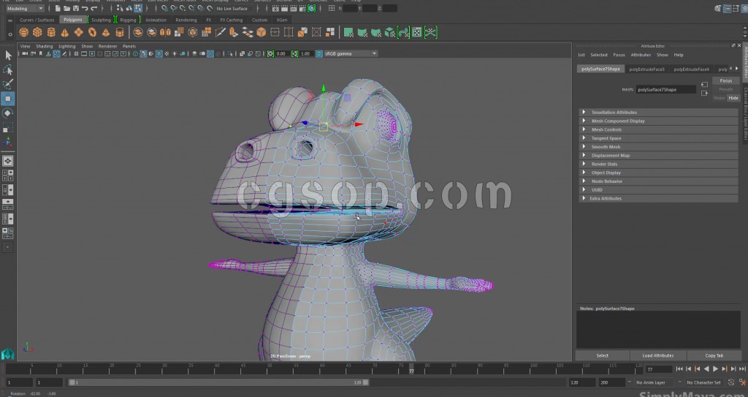The height and width of the screenshot is (397, 748).
Task: Expand the Render Stats section
Action: tap(658, 164)
